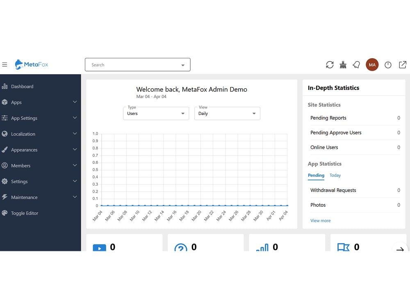Select the Apps sidebar label
410x308 pixels.
click(x=16, y=102)
